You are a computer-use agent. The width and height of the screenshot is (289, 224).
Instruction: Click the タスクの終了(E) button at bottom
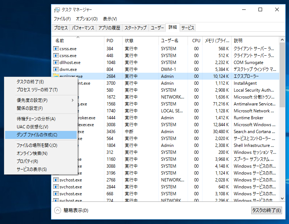tap(266, 210)
